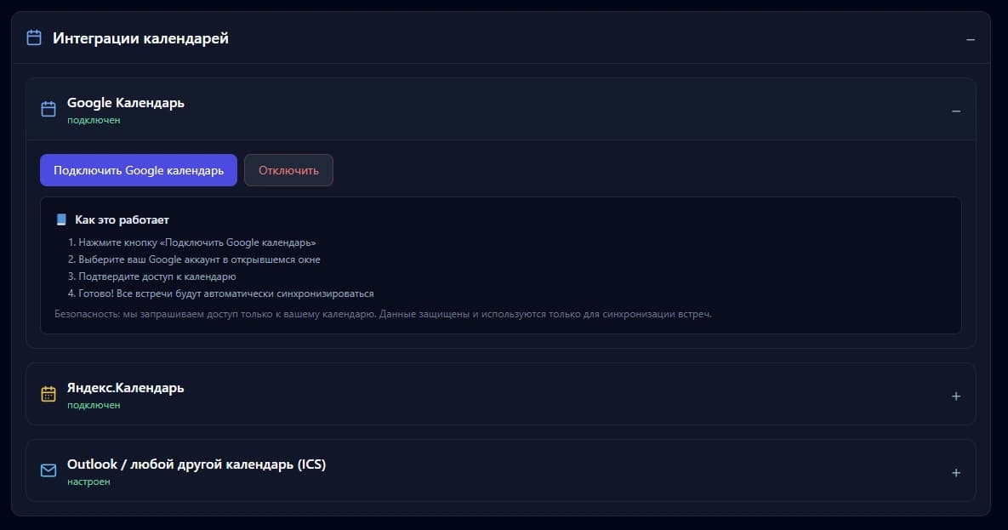
Task: Click the yellow Яндекс.Календарь calendar icon
Action: [x=48, y=394]
